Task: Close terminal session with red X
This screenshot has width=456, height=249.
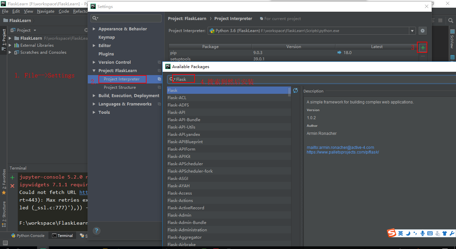Action: (x=12, y=186)
